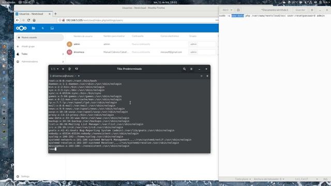Screen dimensions: 331x186
Task: Select the Todos group in the sidebar
Action: tap(24, 54)
